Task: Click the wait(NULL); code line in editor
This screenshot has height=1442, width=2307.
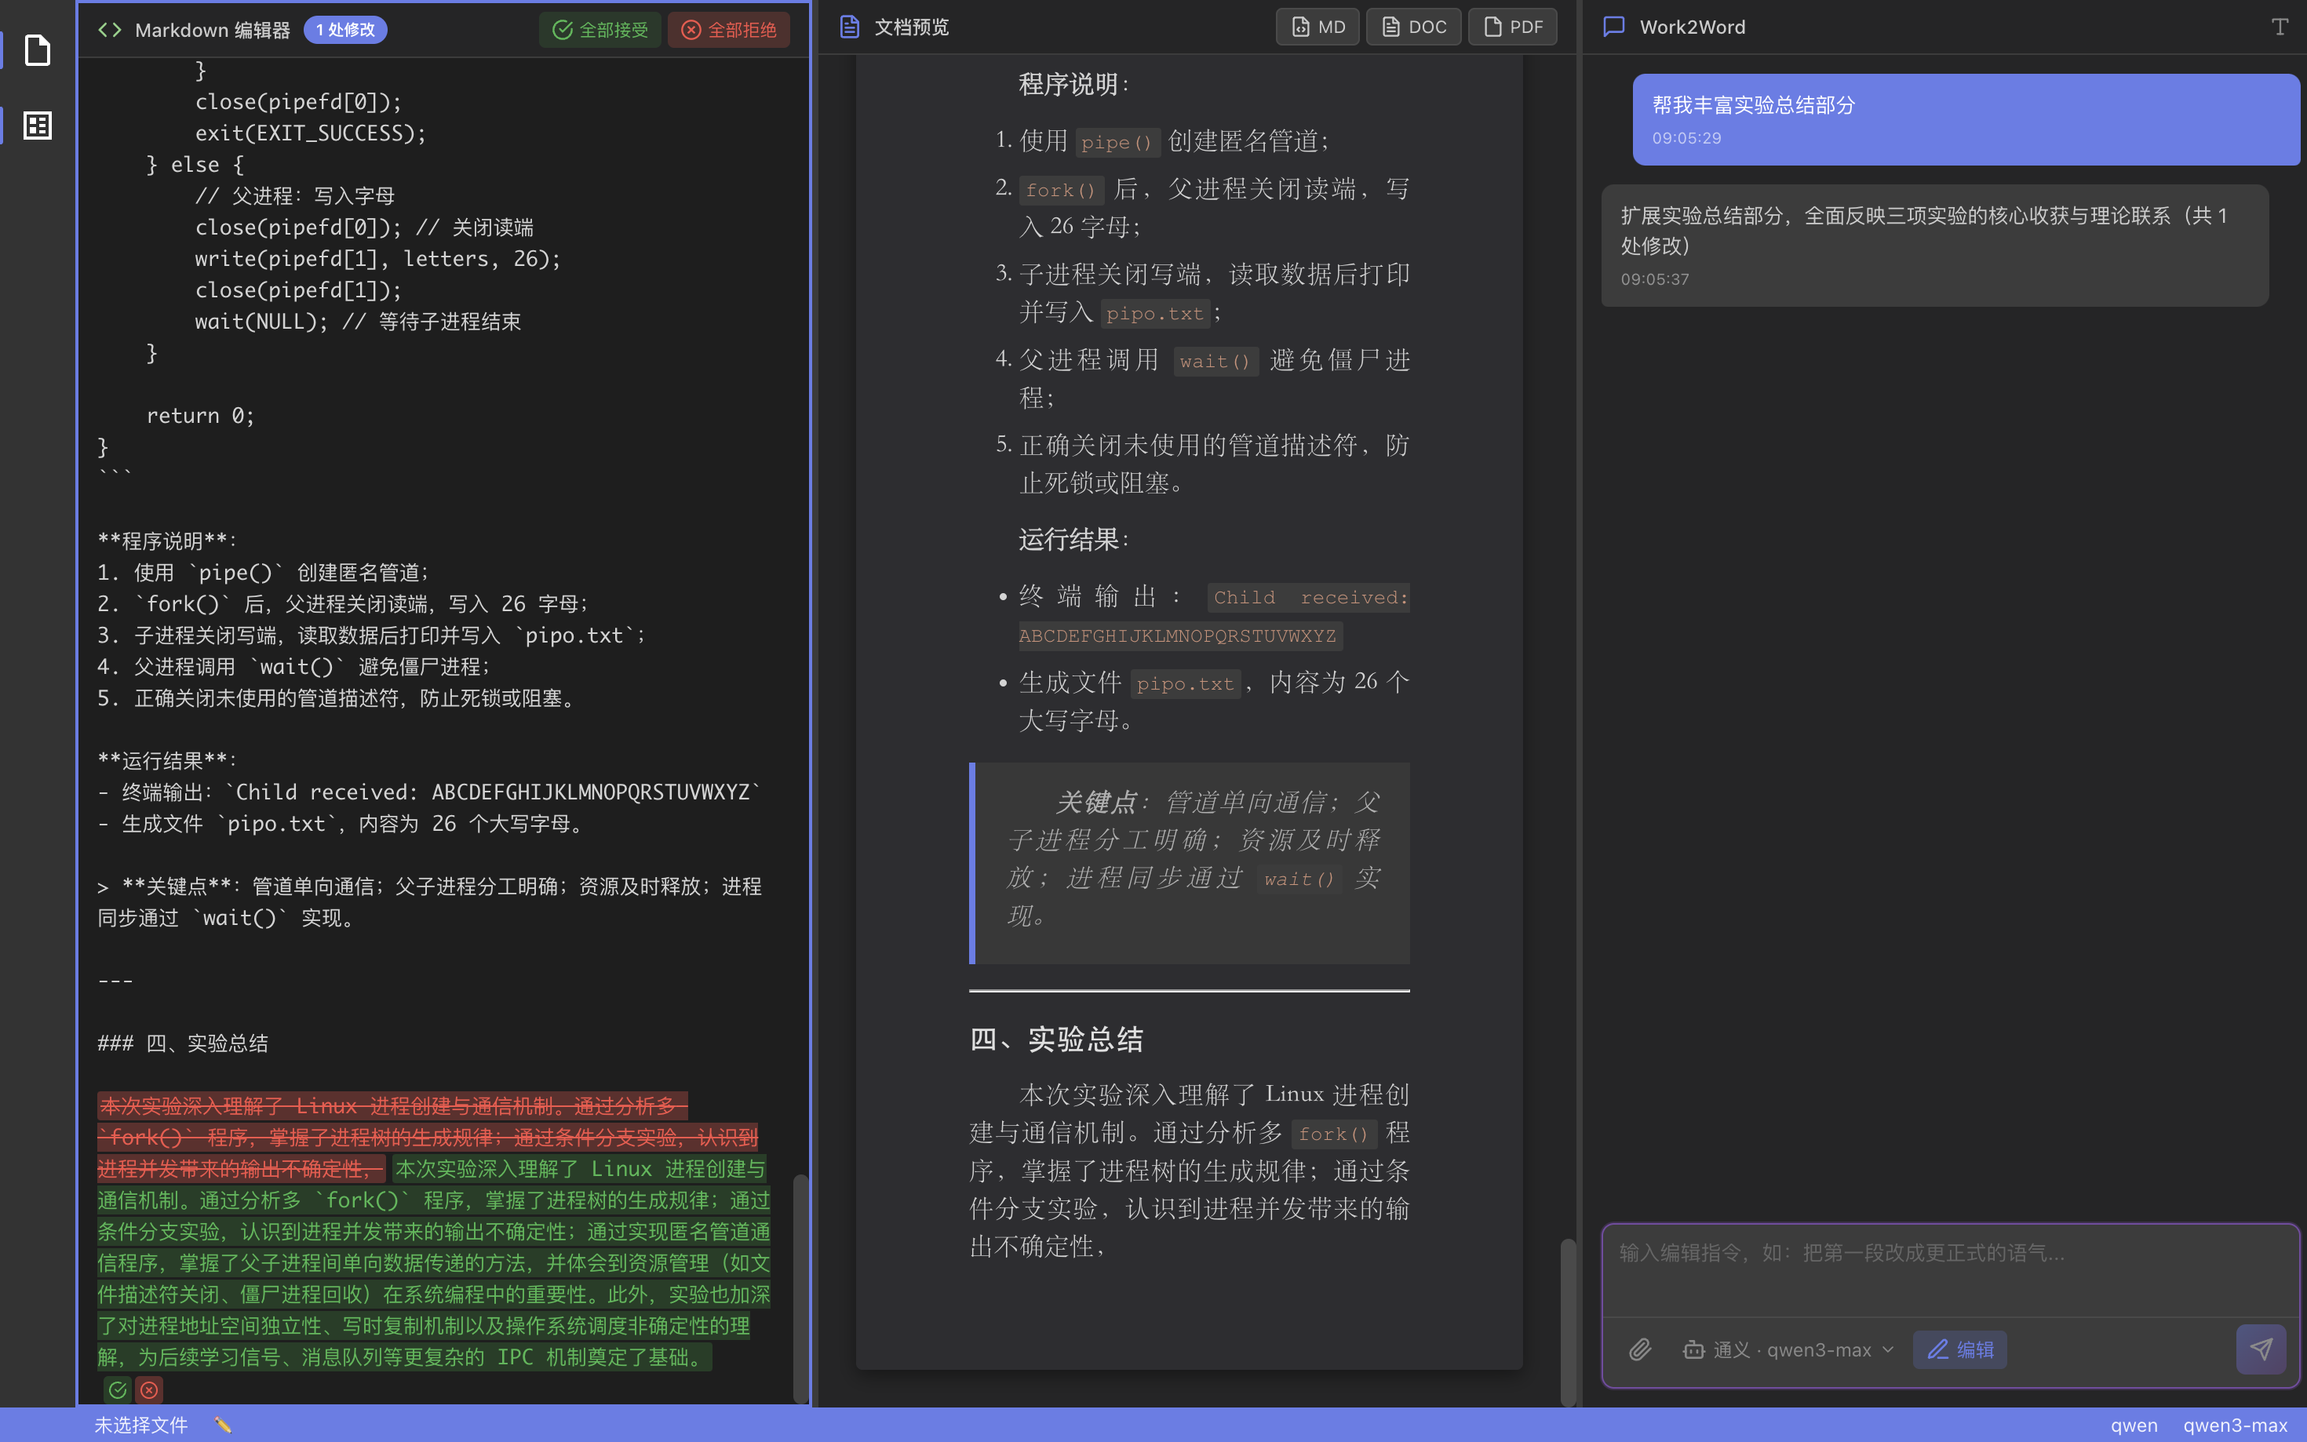Action: click(x=358, y=322)
